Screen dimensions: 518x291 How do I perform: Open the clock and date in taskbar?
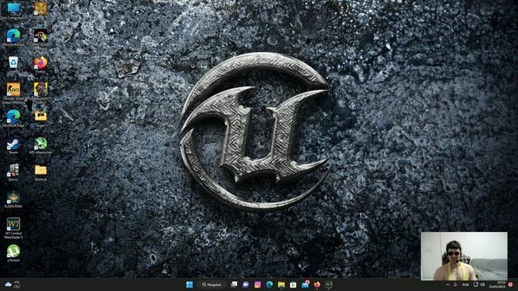[498, 285]
